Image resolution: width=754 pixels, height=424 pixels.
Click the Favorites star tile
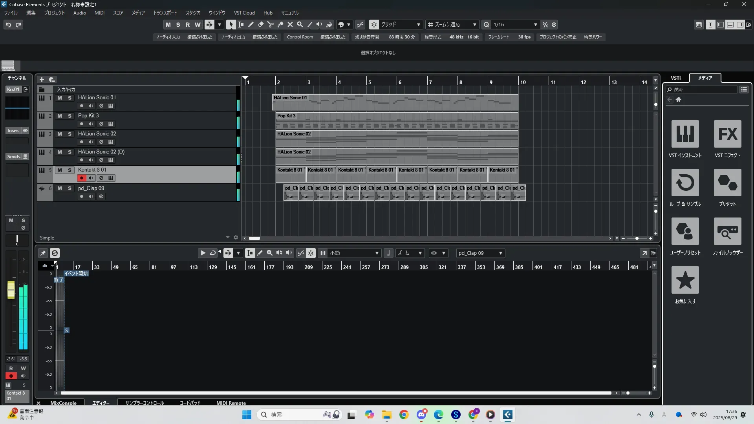tap(685, 280)
